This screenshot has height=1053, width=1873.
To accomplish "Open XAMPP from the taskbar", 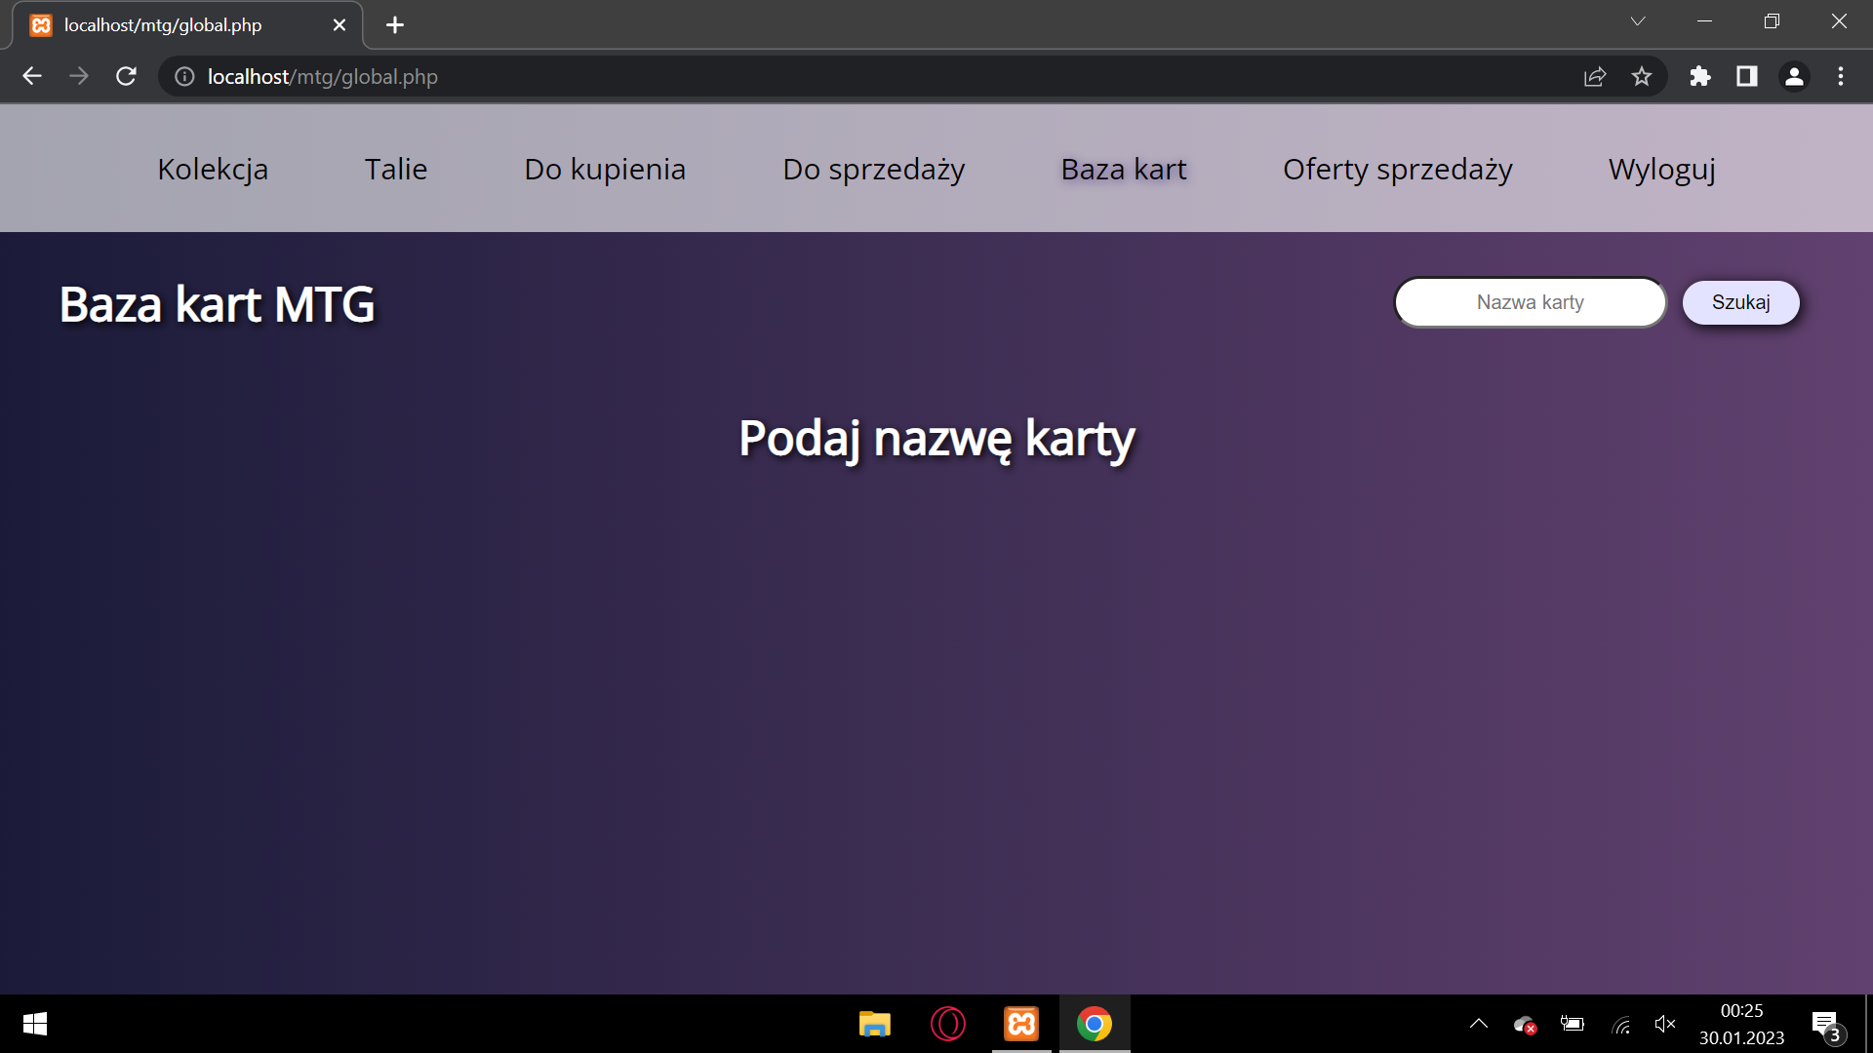I will tap(1021, 1024).
